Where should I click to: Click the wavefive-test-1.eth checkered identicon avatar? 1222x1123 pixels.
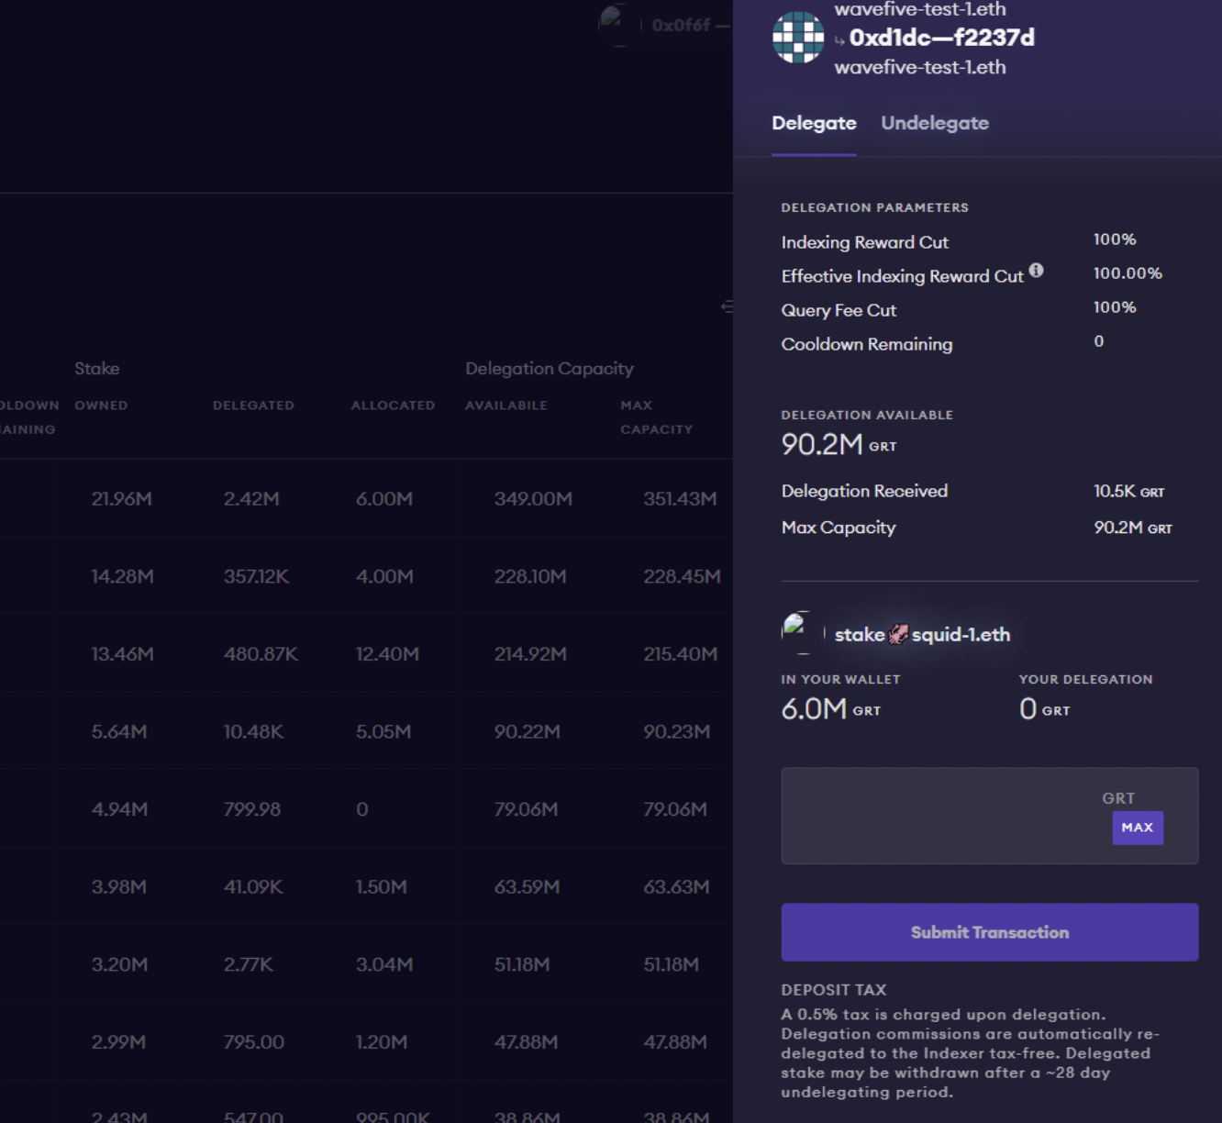click(x=797, y=38)
